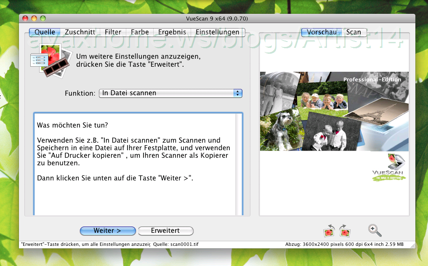Image resolution: width=428 pixels, height=266 pixels.
Task: Click the green zoom window button
Action: point(43,18)
